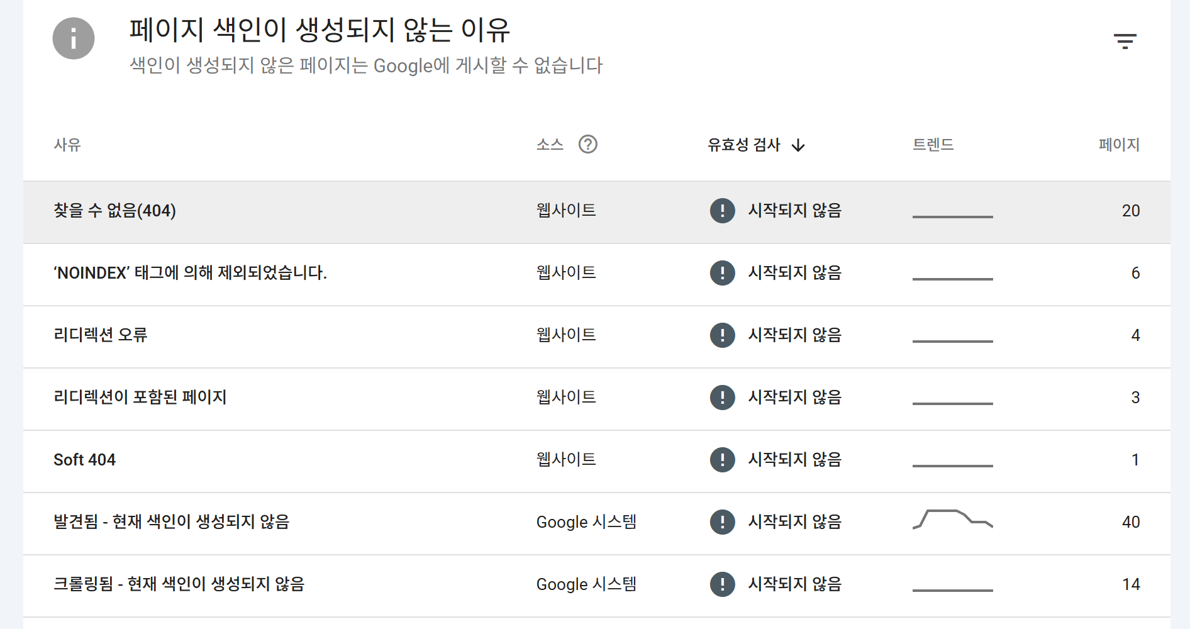Screen dimensions: 1190x629
Task: Click status icon for 크롤링됨 row
Action: [722, 584]
